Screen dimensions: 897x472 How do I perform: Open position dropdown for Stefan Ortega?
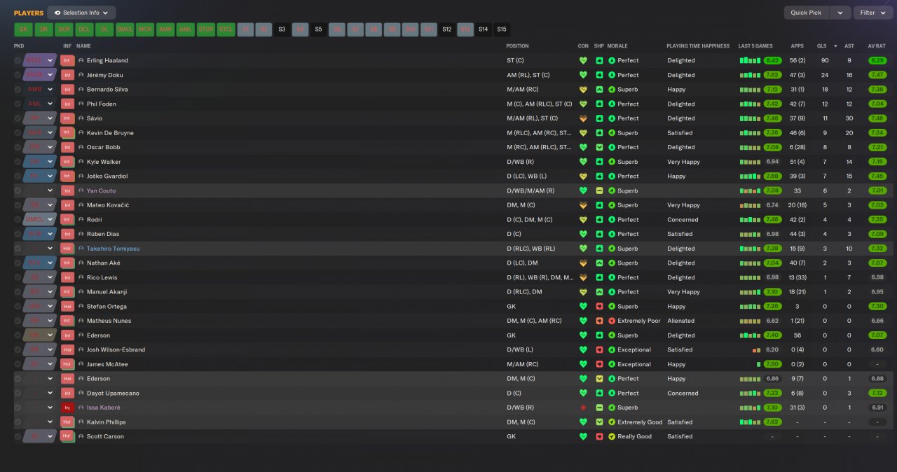(50, 306)
